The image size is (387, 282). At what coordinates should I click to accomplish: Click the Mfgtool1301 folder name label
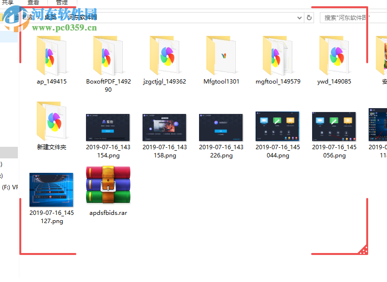(x=221, y=82)
